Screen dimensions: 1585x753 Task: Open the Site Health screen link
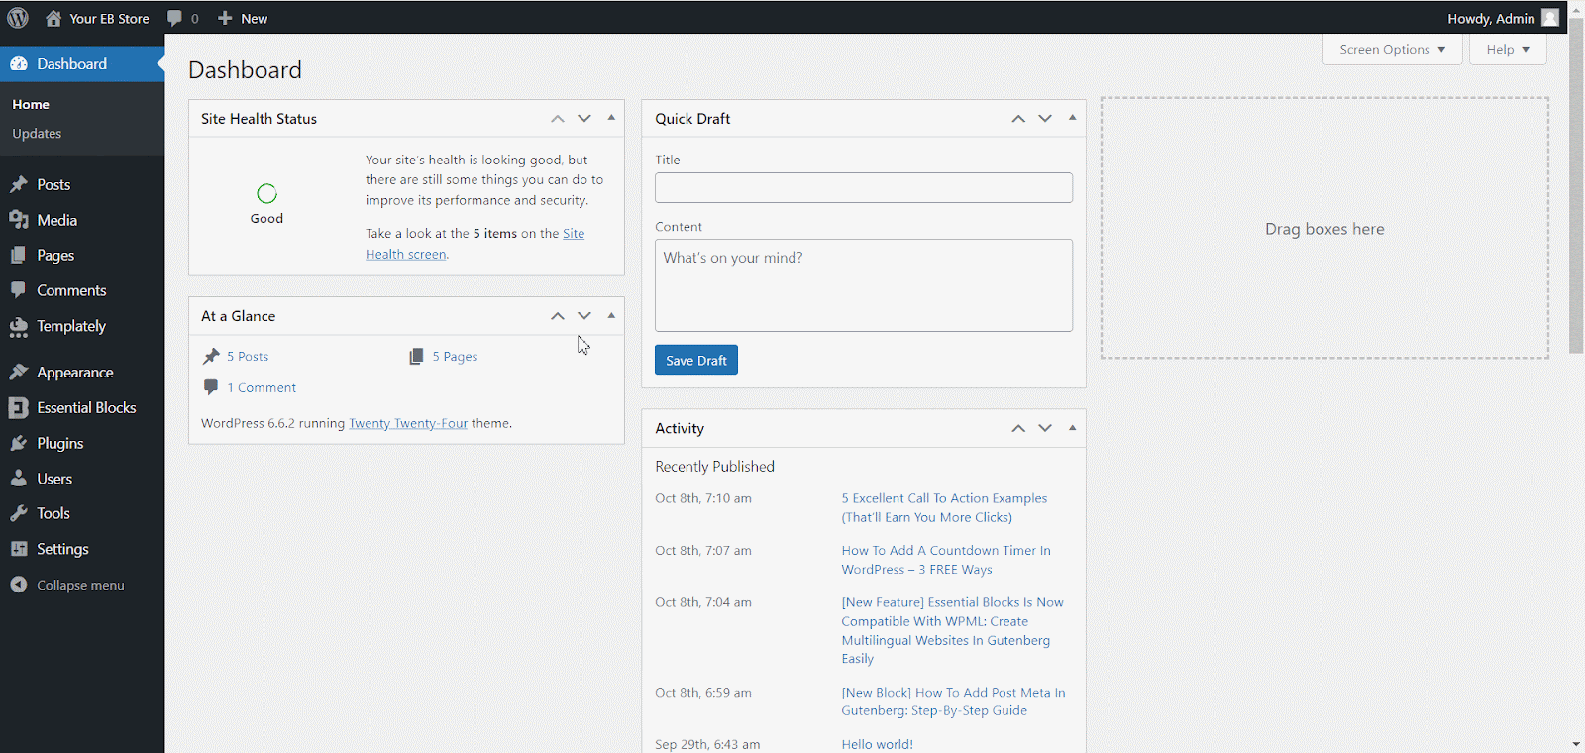[x=475, y=244]
